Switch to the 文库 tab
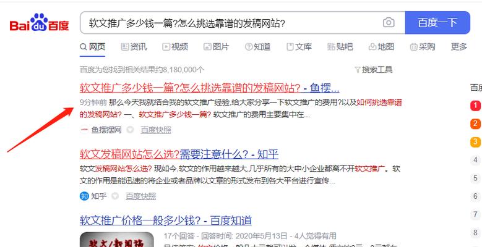 point(299,47)
